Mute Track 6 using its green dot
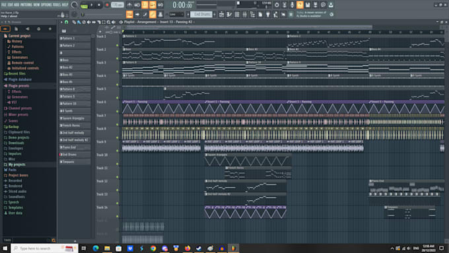The width and height of the screenshot is (449, 253). coord(117,111)
